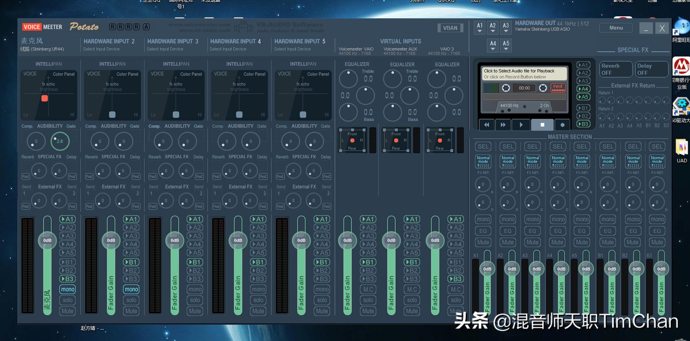Click microphone Comp knob
Viewport: 690px width, 341px height.
coord(36,141)
